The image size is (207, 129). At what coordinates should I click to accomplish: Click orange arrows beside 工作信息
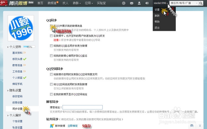click(x=24, y=72)
